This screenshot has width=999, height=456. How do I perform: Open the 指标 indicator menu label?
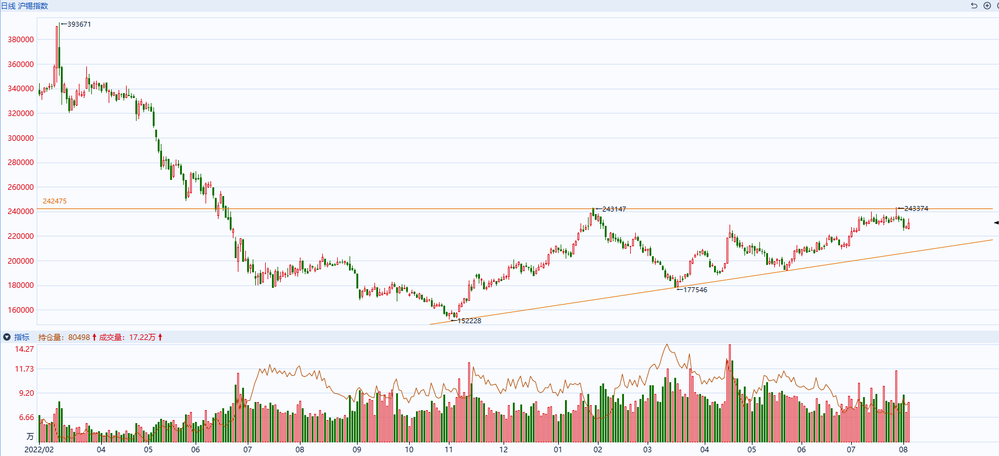(x=22, y=337)
